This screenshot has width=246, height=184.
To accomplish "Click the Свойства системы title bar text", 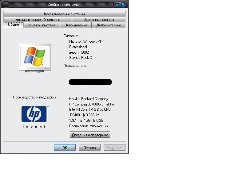I will pos(63,5).
